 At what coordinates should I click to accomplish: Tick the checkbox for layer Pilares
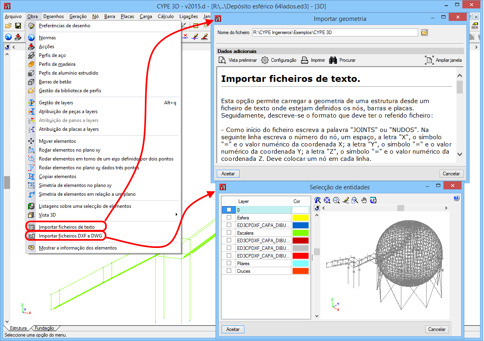[229, 263]
